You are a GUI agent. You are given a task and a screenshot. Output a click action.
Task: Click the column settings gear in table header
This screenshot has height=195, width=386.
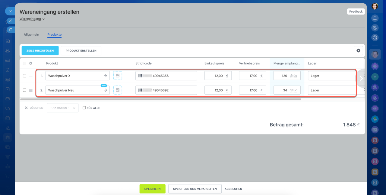point(30,63)
